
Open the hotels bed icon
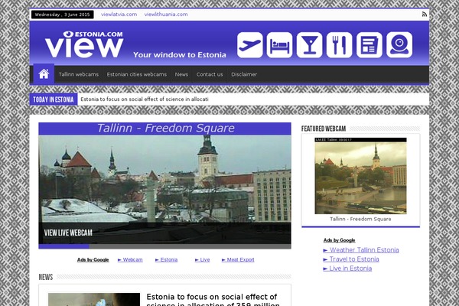(x=279, y=45)
